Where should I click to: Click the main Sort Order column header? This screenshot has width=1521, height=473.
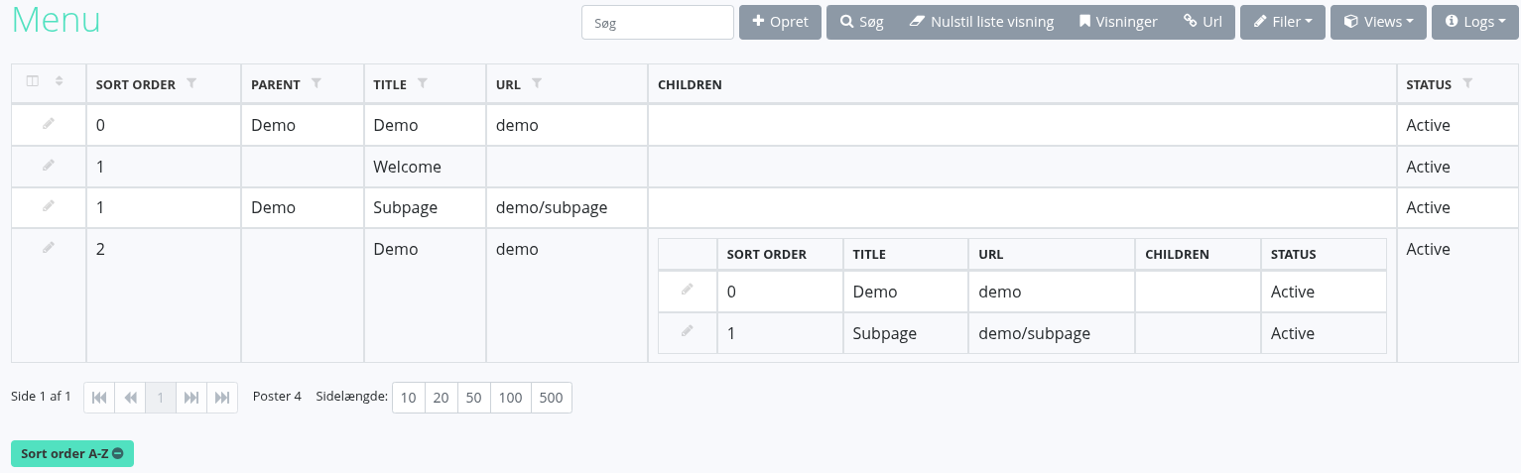point(136,84)
